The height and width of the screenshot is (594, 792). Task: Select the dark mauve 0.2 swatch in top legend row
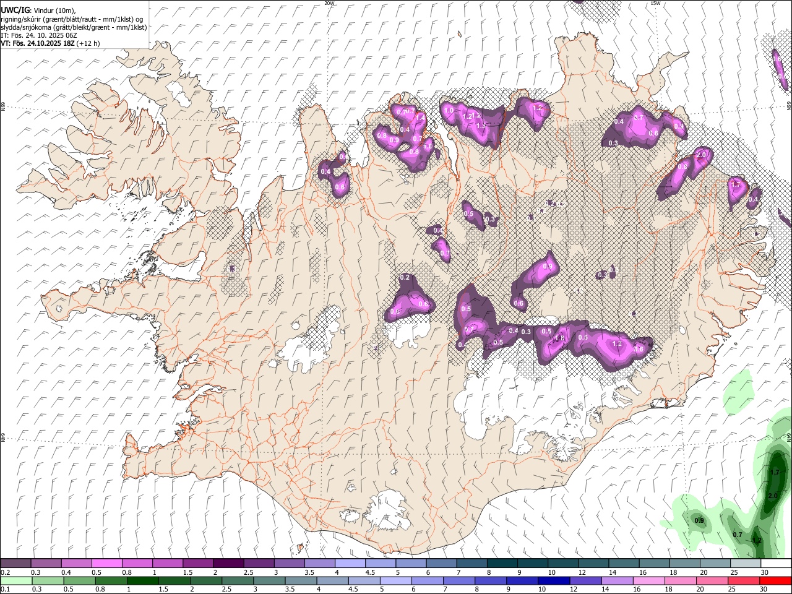point(15,564)
